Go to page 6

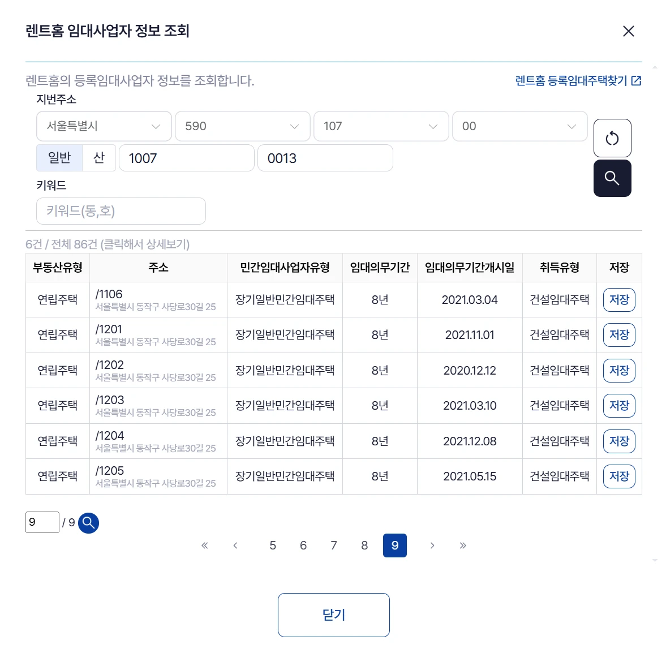coord(303,545)
